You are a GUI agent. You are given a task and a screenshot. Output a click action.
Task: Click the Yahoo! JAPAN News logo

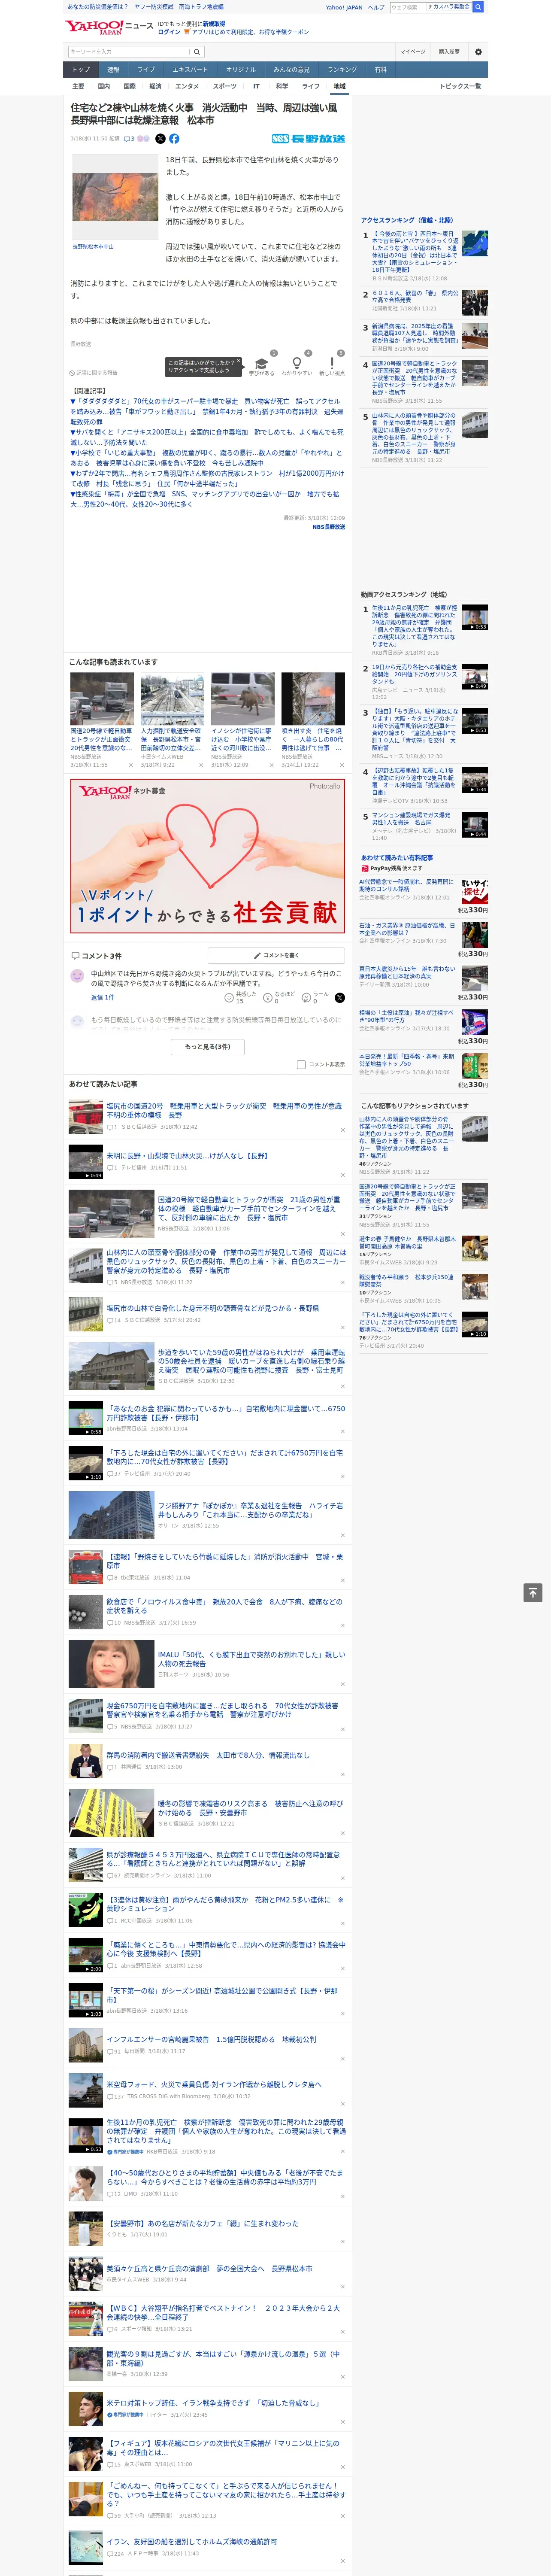[x=109, y=27]
